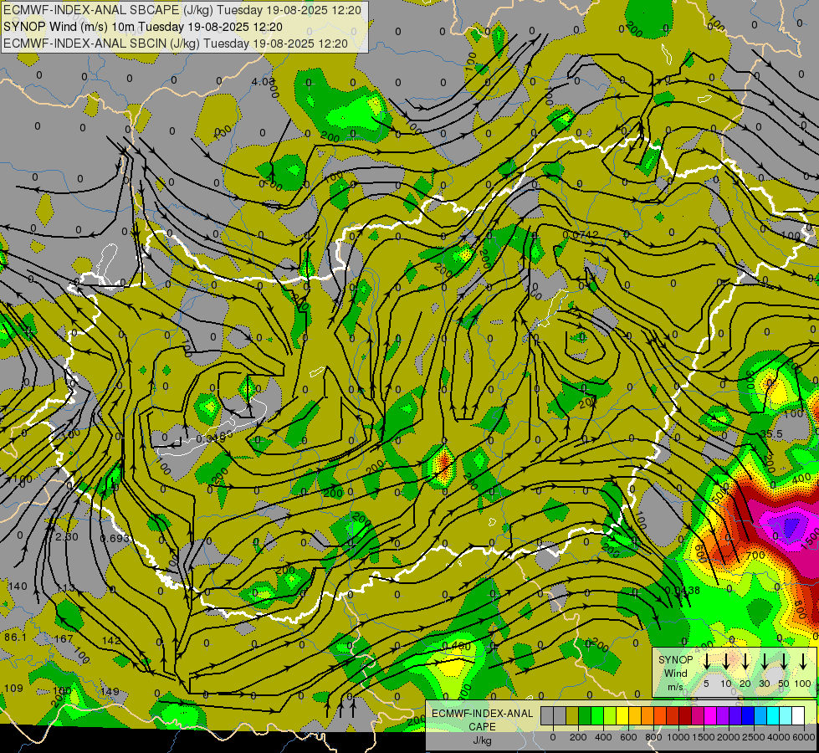The image size is (819, 753).
Task: Click the '35.5' value on the map
Action: click(771, 433)
